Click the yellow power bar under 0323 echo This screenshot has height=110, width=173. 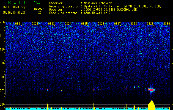pyautogui.click(x=48, y=106)
